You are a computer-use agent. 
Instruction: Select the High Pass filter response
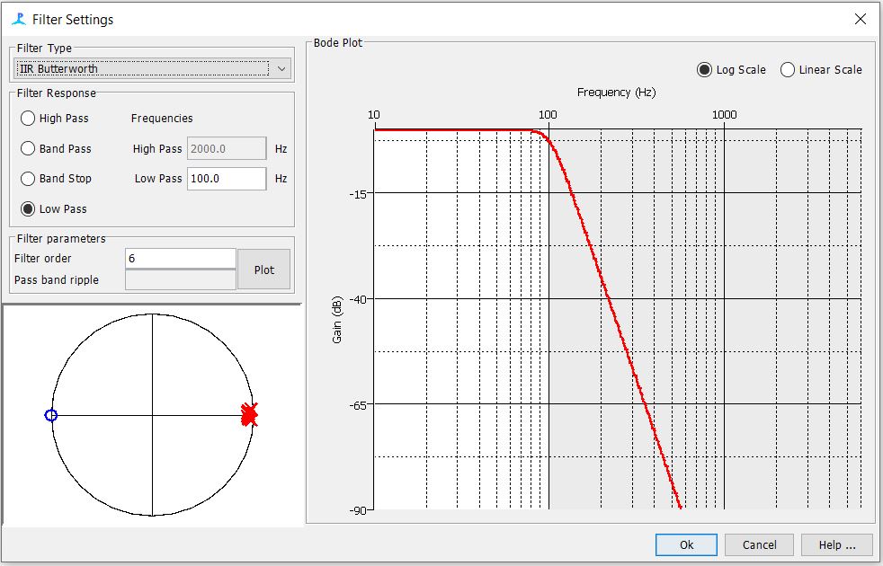click(29, 119)
